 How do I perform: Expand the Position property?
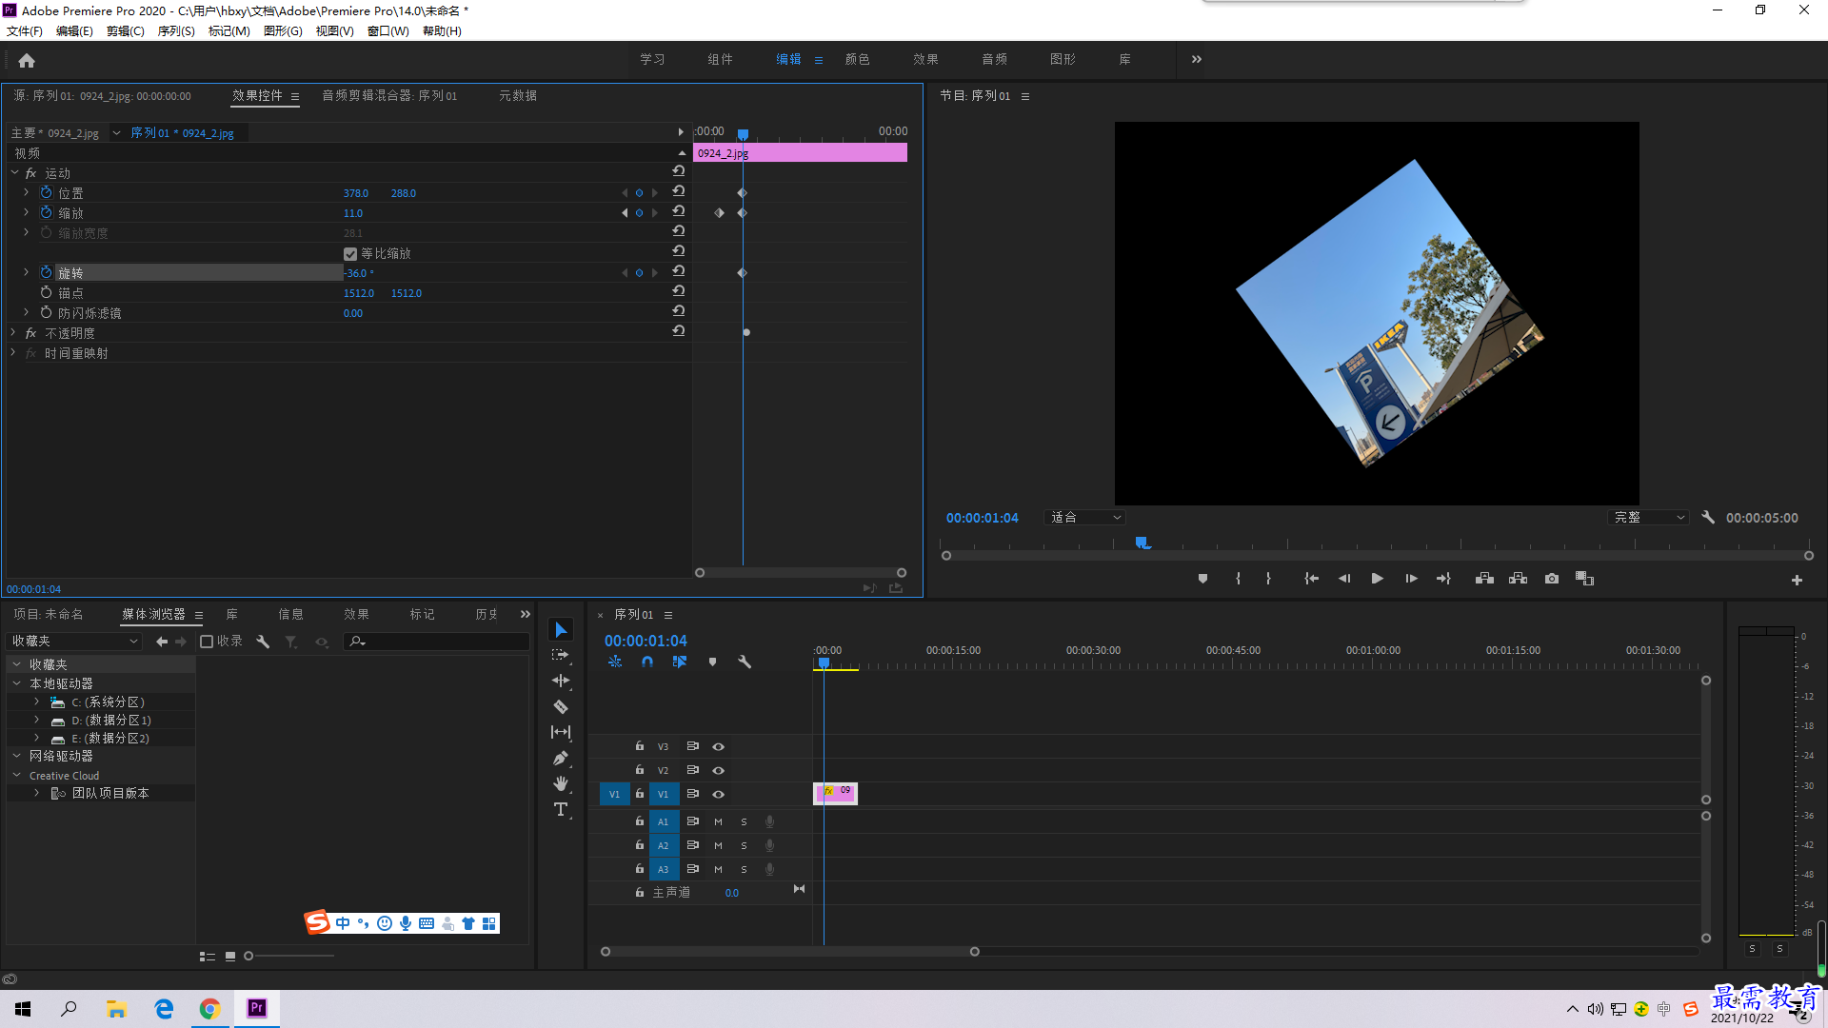point(27,192)
